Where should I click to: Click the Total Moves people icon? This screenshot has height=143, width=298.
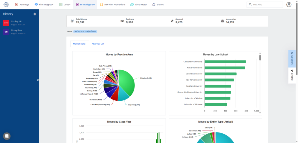click(x=72, y=21)
